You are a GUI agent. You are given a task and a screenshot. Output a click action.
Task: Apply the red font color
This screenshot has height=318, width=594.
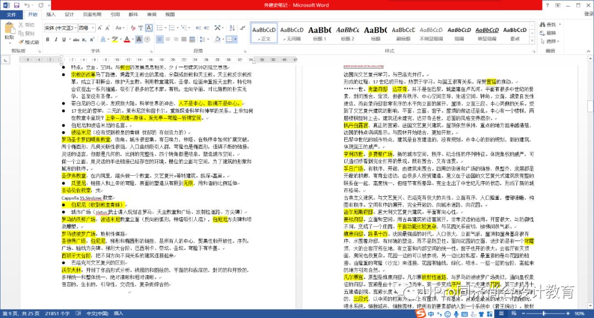(x=127, y=40)
